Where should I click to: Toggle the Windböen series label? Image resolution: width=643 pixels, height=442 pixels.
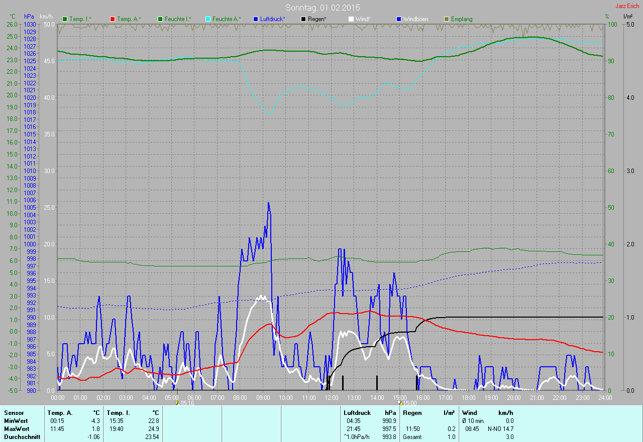click(415, 19)
